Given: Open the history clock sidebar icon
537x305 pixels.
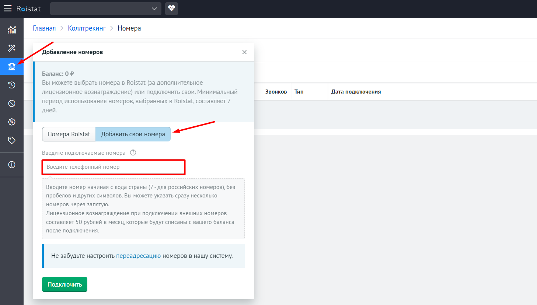Looking at the screenshot, I should (x=12, y=85).
